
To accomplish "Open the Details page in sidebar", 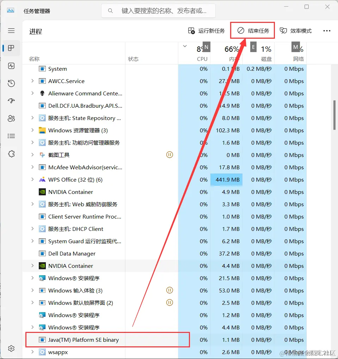I will (11, 136).
